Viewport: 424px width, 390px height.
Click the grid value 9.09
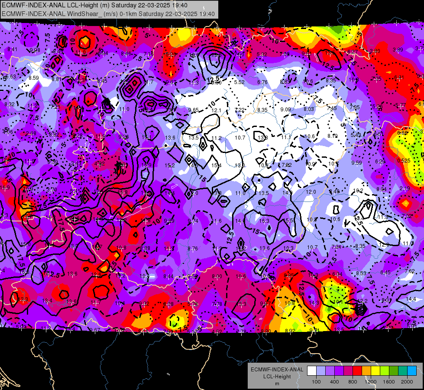click(285, 109)
